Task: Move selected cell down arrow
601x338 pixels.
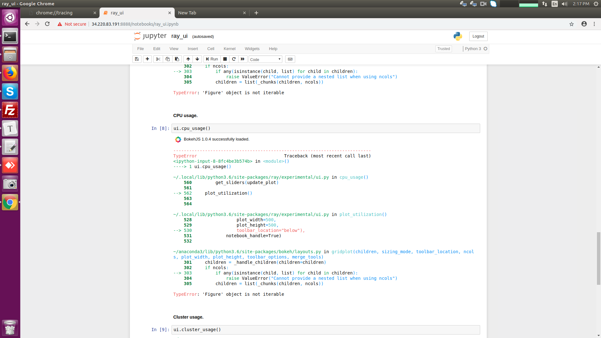Action: click(x=197, y=59)
